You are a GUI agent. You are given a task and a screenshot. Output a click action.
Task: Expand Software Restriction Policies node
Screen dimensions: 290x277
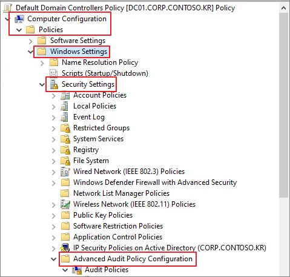click(x=54, y=227)
